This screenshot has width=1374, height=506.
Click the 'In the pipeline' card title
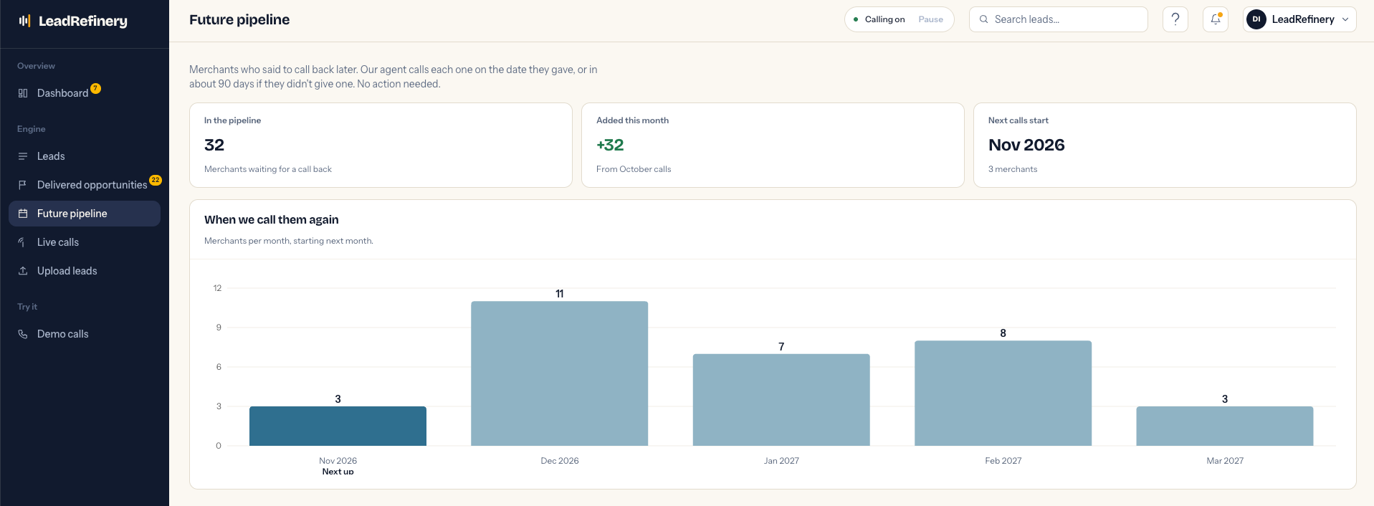[232, 120]
